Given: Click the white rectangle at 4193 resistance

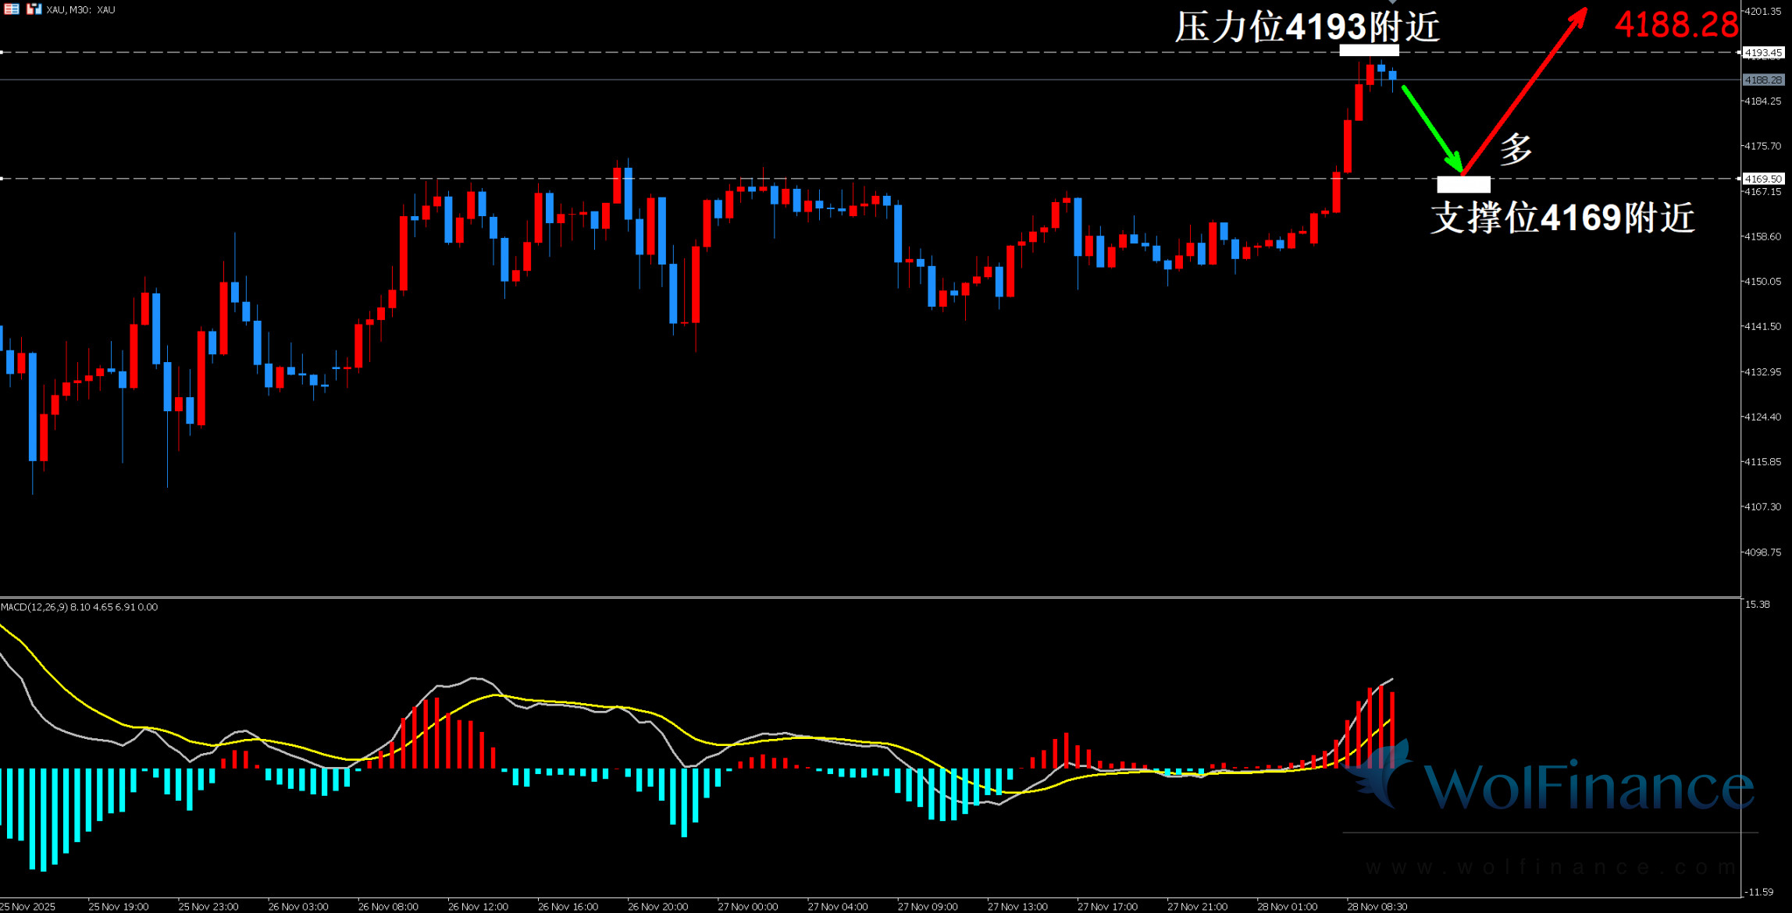Looking at the screenshot, I should 1369,51.
